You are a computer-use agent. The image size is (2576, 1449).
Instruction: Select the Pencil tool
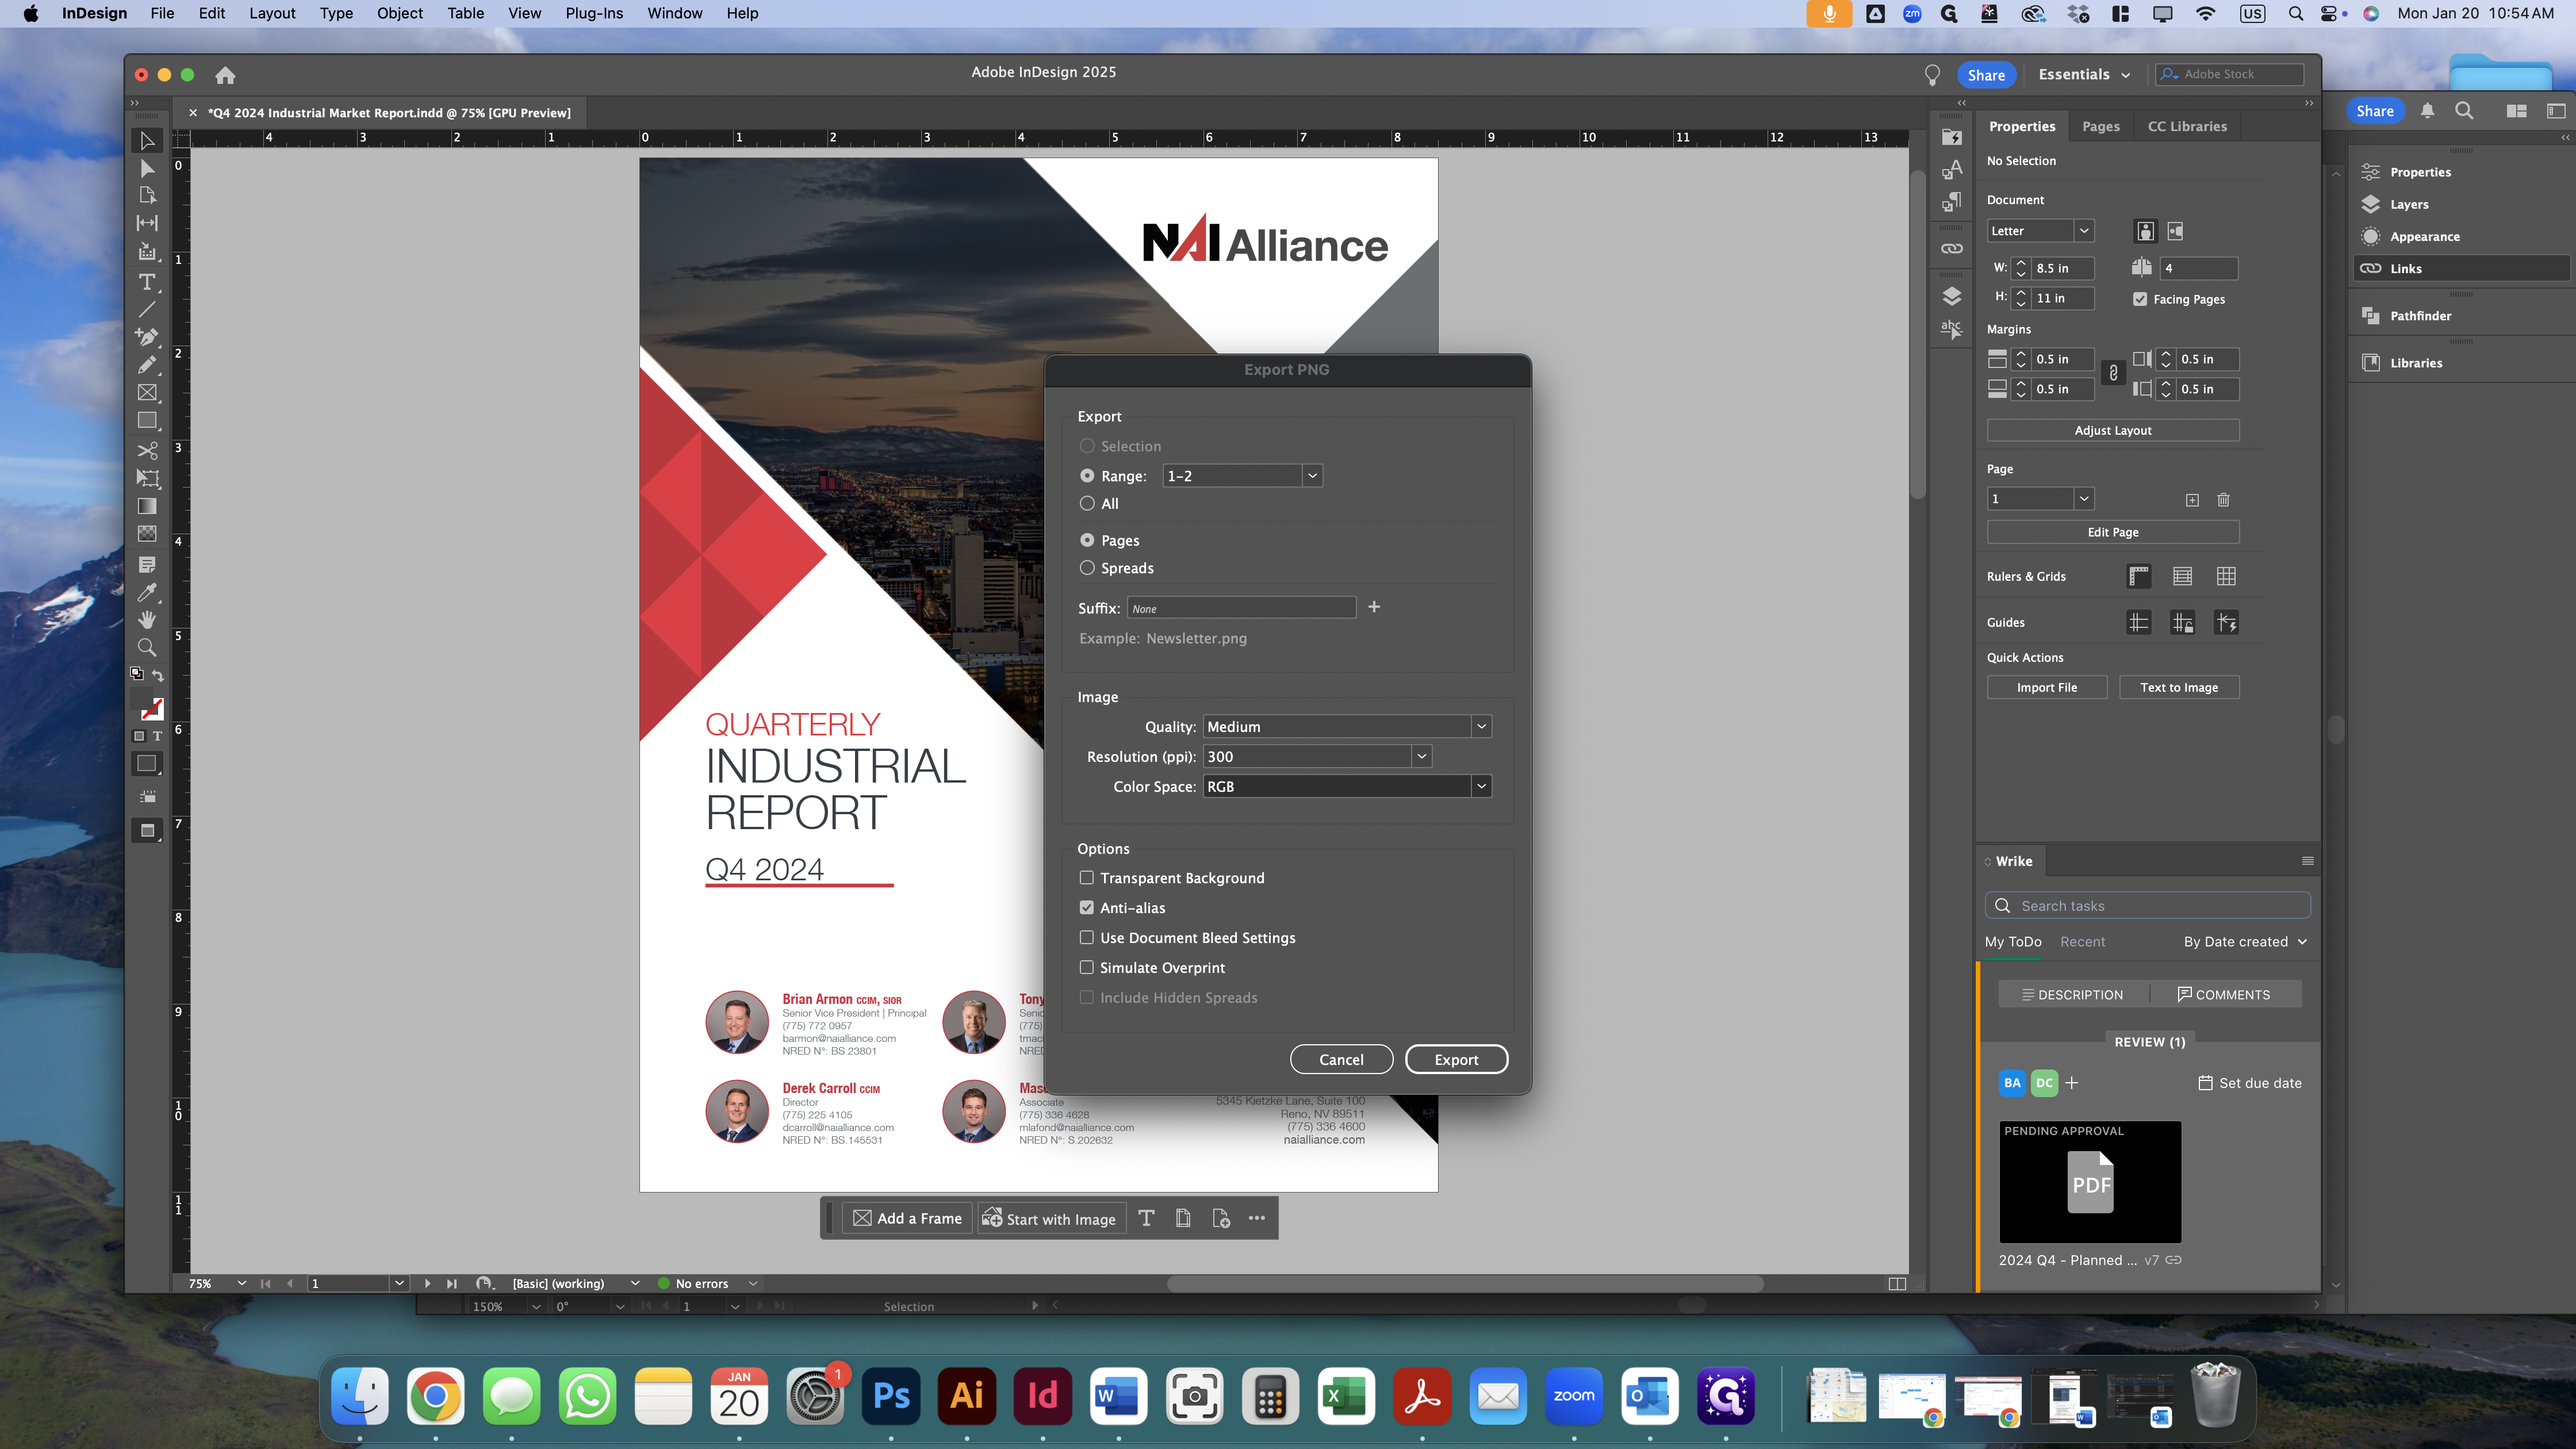point(147,365)
